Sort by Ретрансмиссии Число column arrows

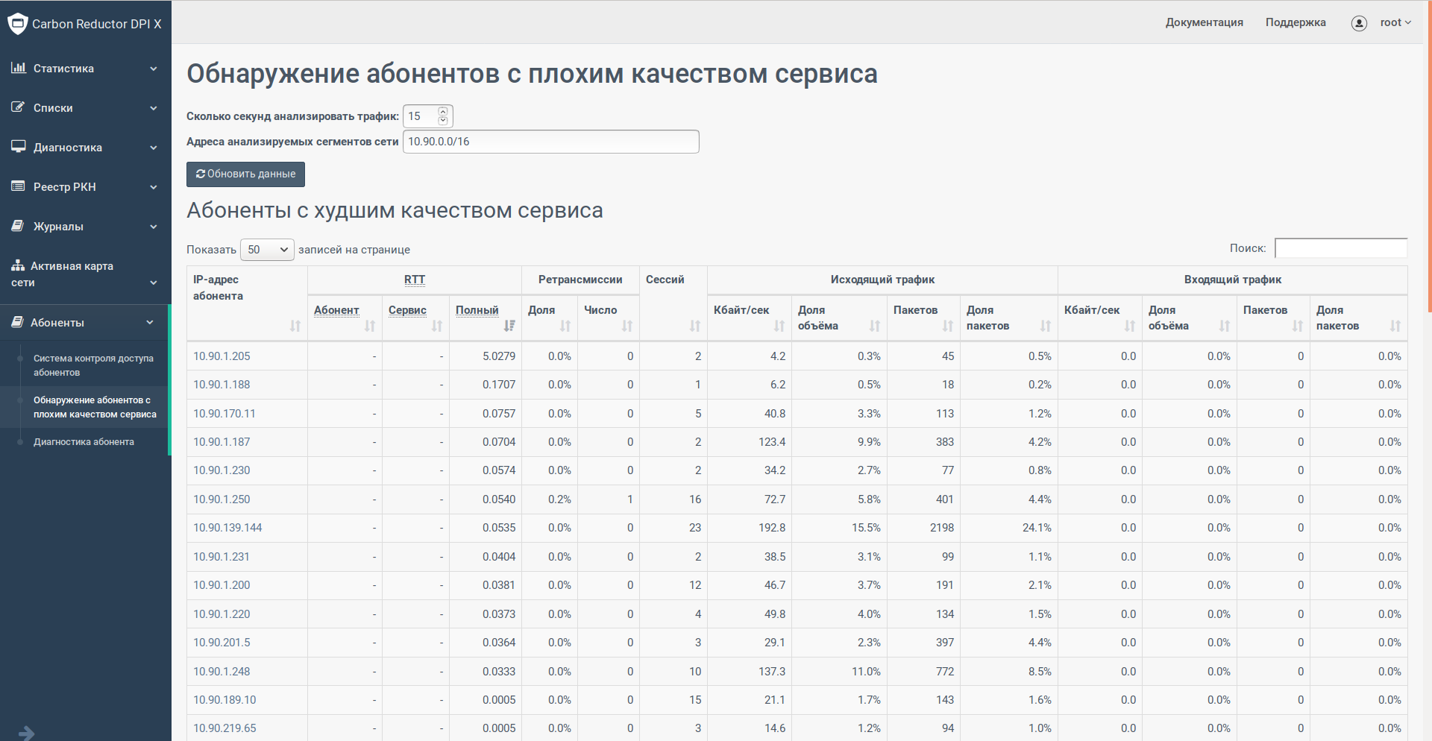[627, 326]
